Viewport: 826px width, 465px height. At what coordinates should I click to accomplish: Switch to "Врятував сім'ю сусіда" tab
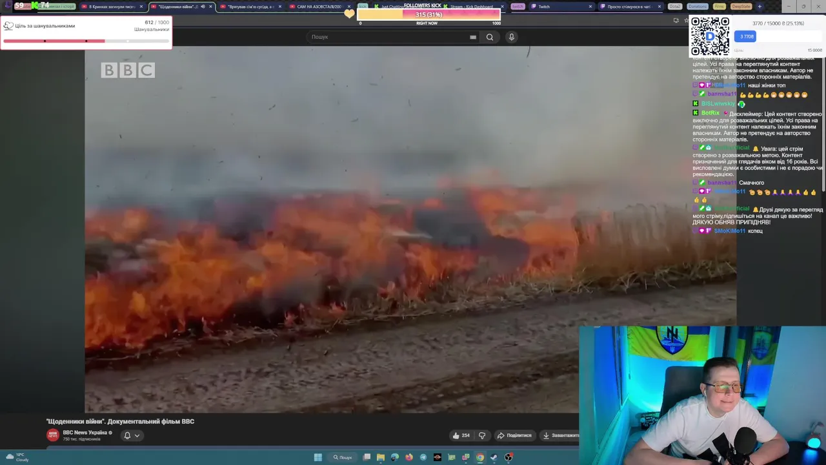tap(250, 6)
